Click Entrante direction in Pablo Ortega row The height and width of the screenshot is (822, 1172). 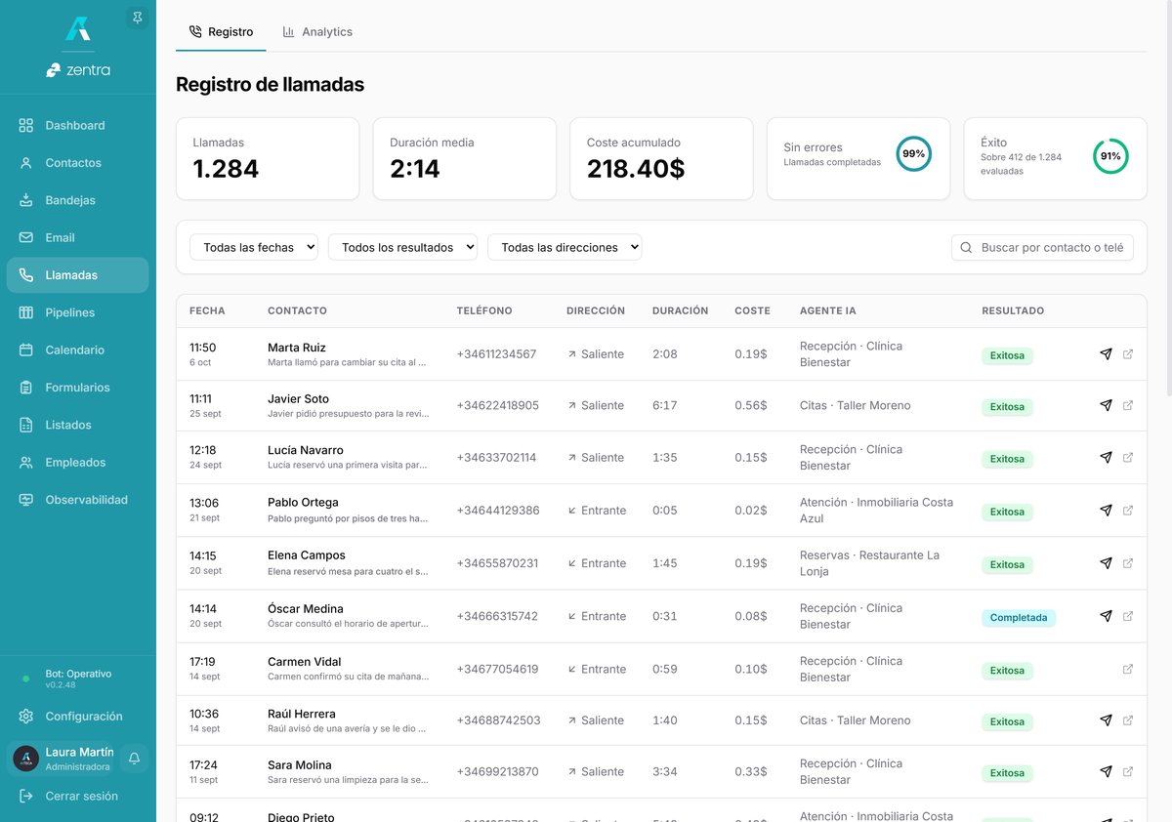point(597,511)
